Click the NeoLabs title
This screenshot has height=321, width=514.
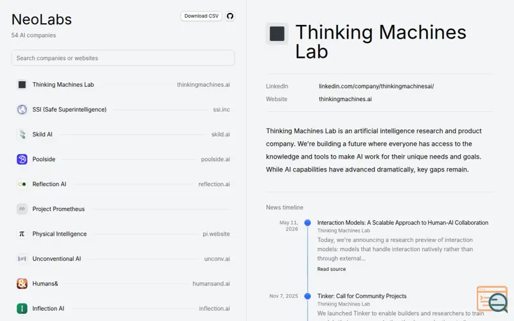pos(42,20)
